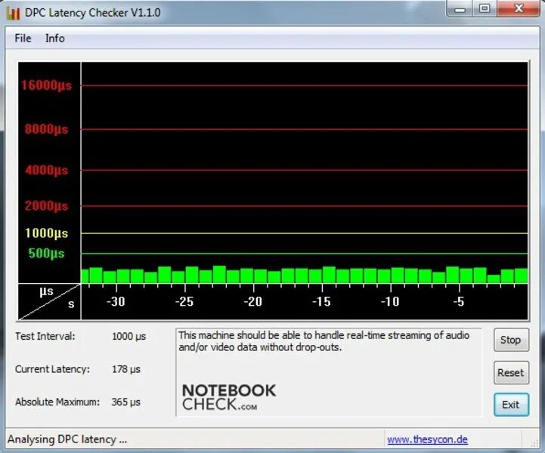The image size is (545, 453).
Task: Select the 16000µs axis label
Action: pyautogui.click(x=47, y=85)
